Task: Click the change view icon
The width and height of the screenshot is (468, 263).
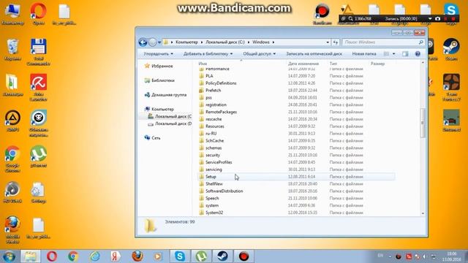Action: coord(387,54)
